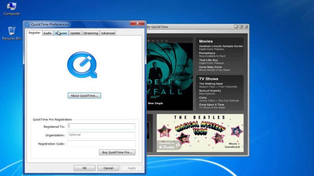Select the Recycle Bin desktop icon

(x=12, y=33)
